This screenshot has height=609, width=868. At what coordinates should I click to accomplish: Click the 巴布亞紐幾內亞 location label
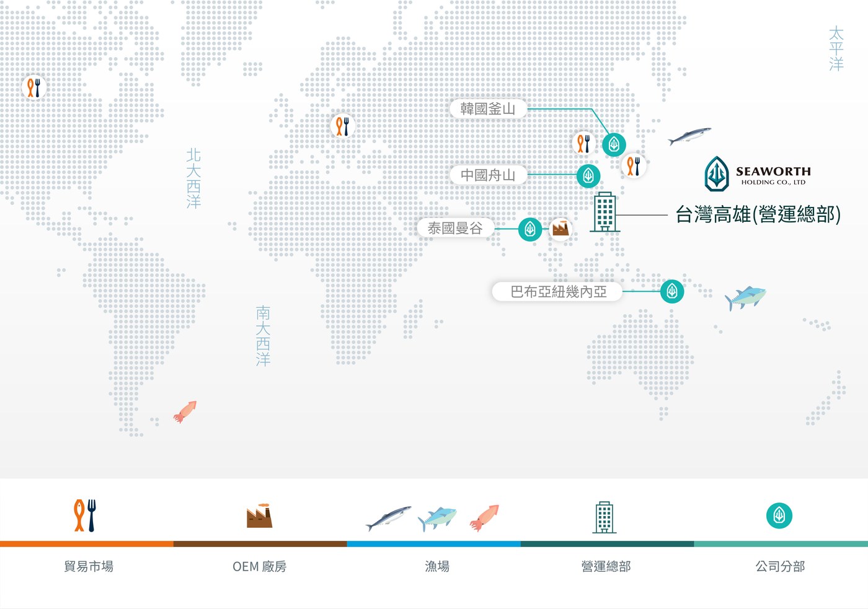click(558, 292)
